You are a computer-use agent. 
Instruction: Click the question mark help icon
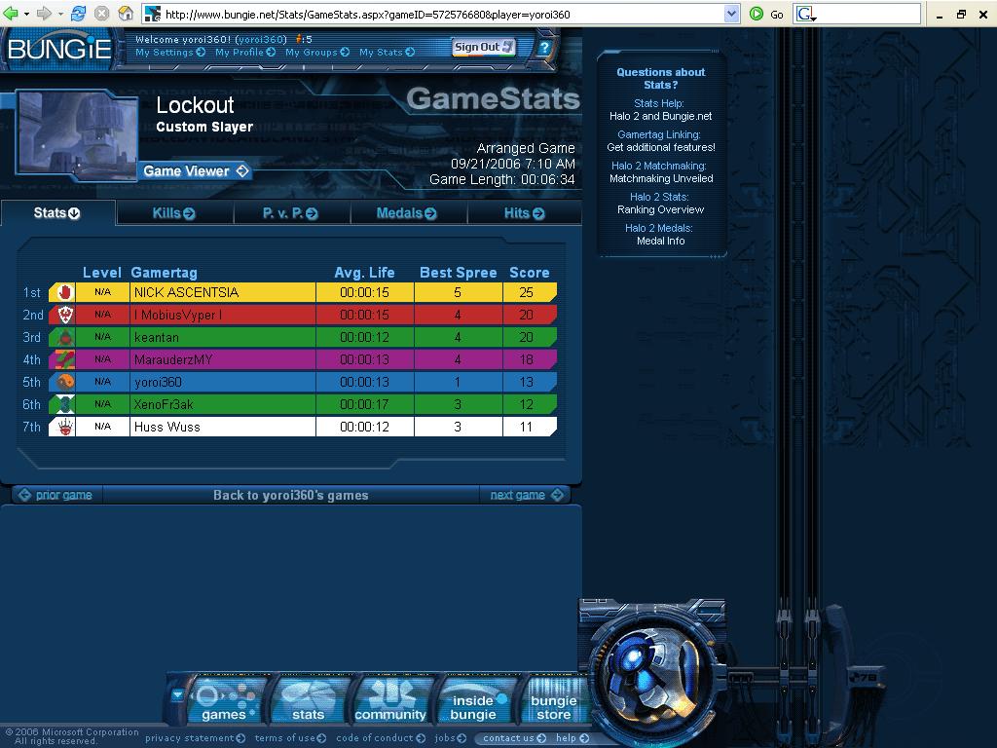click(544, 47)
